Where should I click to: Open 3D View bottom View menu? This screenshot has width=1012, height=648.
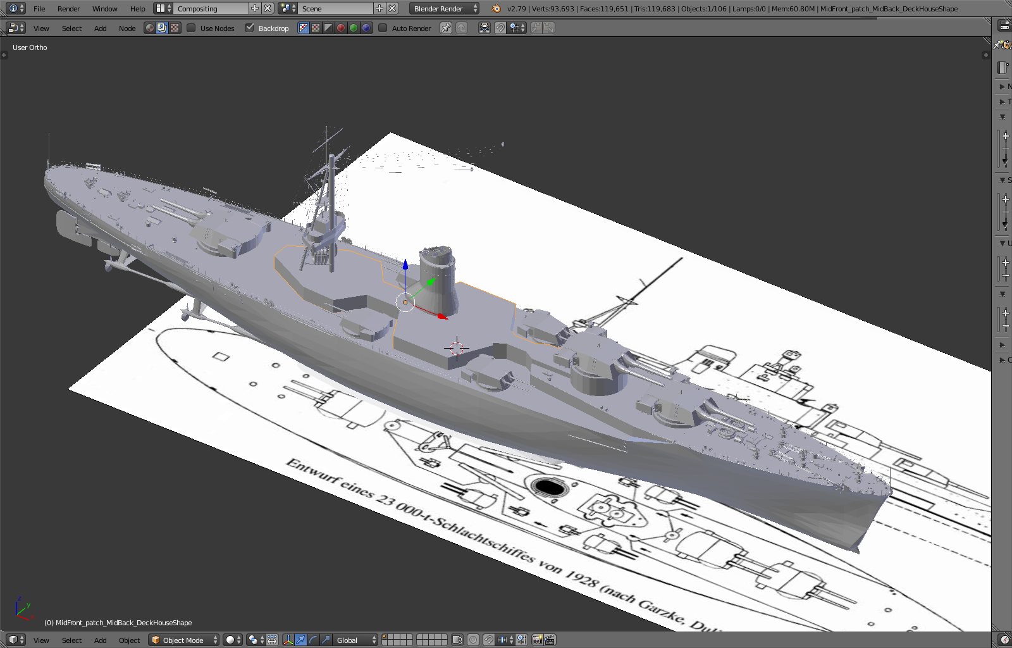(x=41, y=640)
